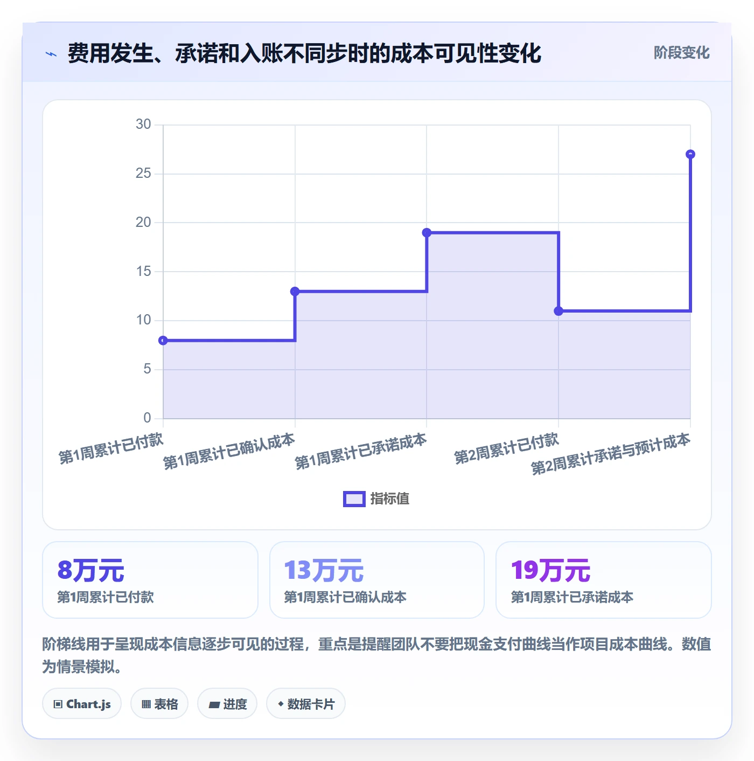Click the diamond icon in 数据卡片 chip
Viewport: 754px width, 761px height.
(281, 704)
